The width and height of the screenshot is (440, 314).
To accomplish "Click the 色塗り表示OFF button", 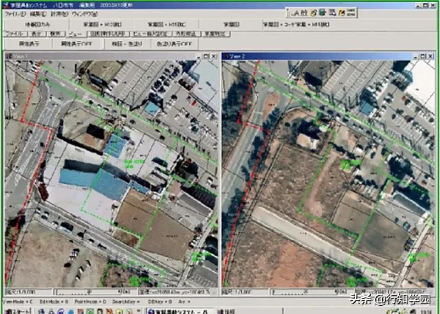I will click(x=174, y=44).
